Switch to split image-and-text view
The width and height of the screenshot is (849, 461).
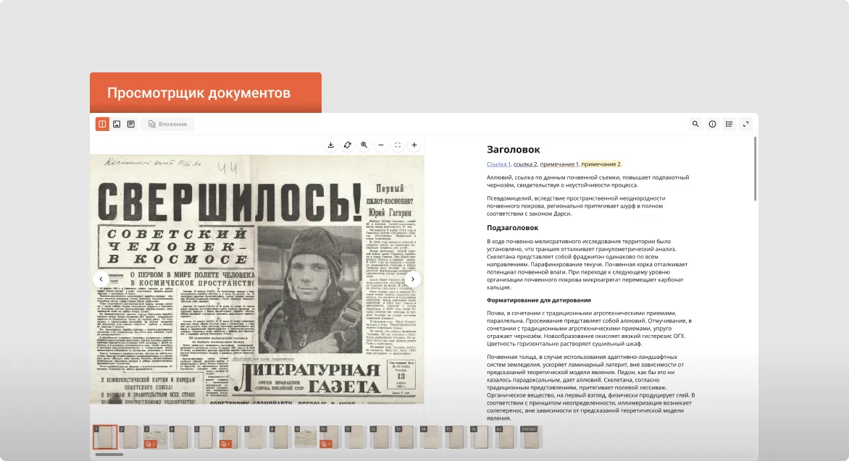tap(102, 124)
